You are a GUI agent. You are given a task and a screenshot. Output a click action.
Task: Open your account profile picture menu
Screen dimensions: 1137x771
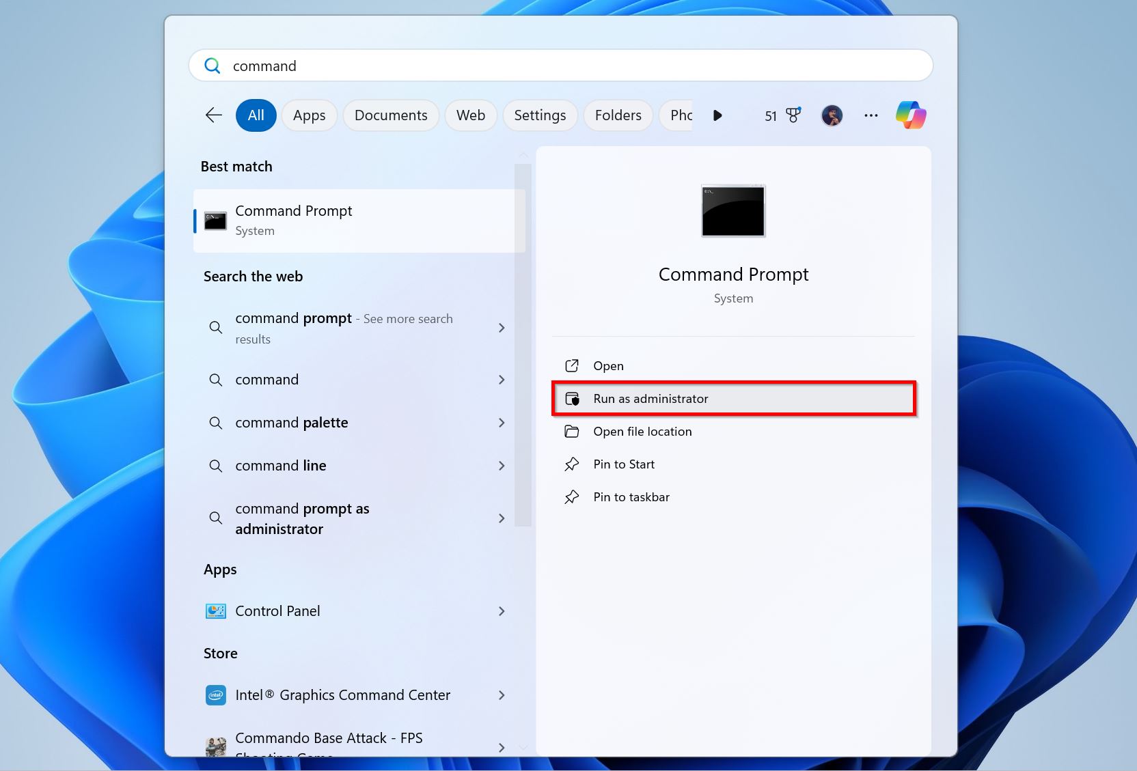tap(832, 115)
